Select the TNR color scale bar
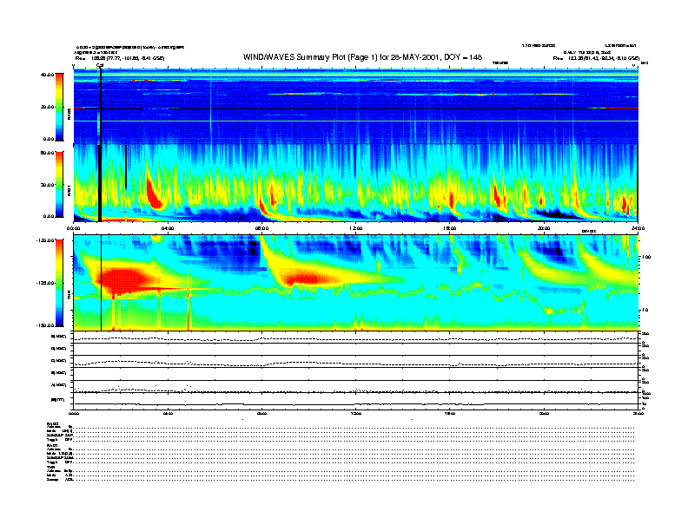 click(x=59, y=283)
